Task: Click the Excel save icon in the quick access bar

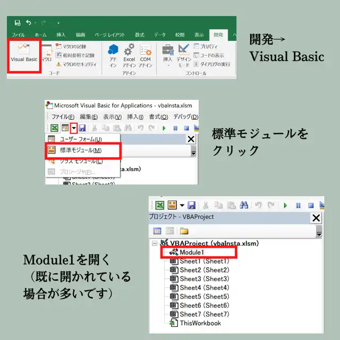Action: click(18, 23)
